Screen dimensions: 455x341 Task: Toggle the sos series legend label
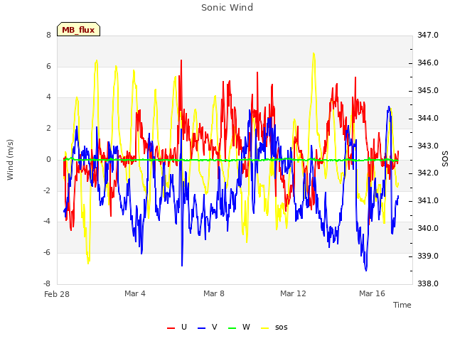tap(282, 328)
